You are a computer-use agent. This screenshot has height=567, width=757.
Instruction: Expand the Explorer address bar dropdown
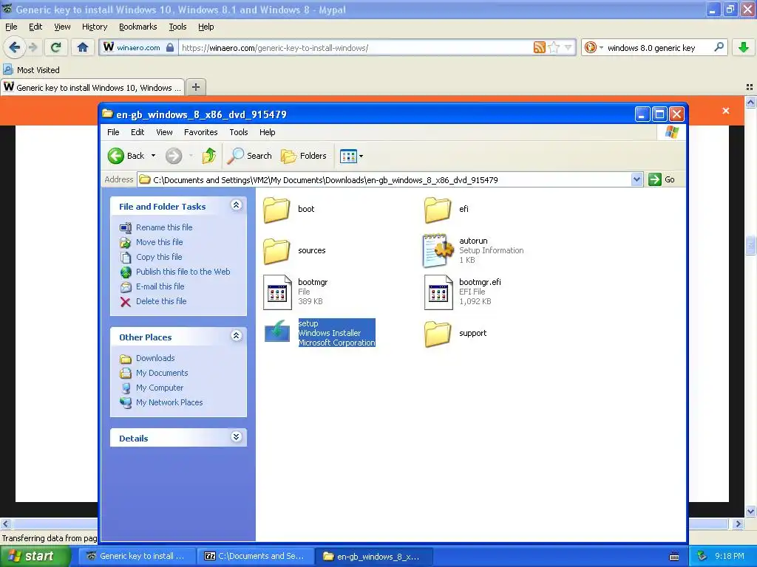(637, 180)
